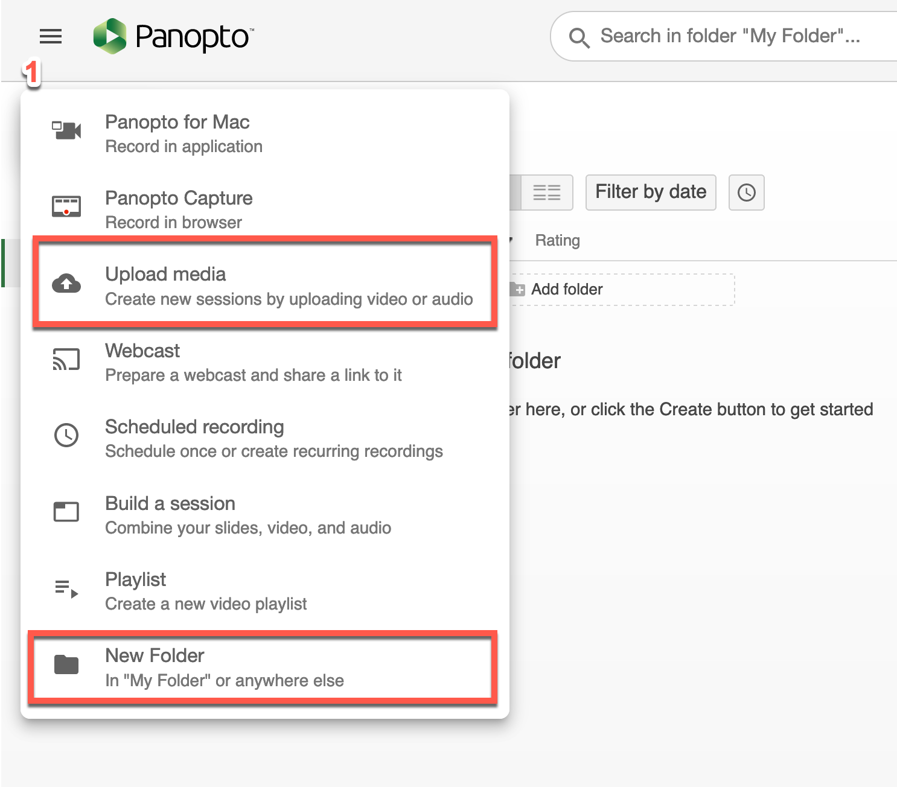The image size is (897, 787).
Task: Click the Webcast cast icon
Action: coord(66,359)
